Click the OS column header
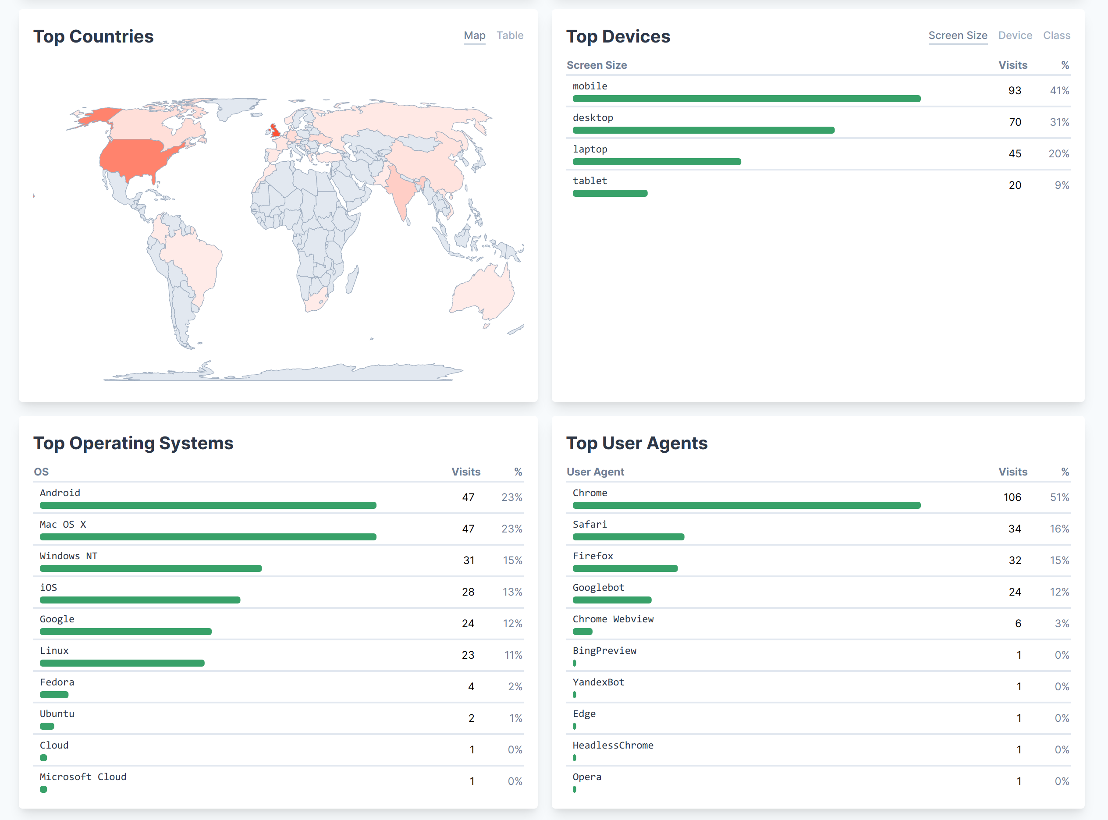The height and width of the screenshot is (820, 1108). pos(41,472)
